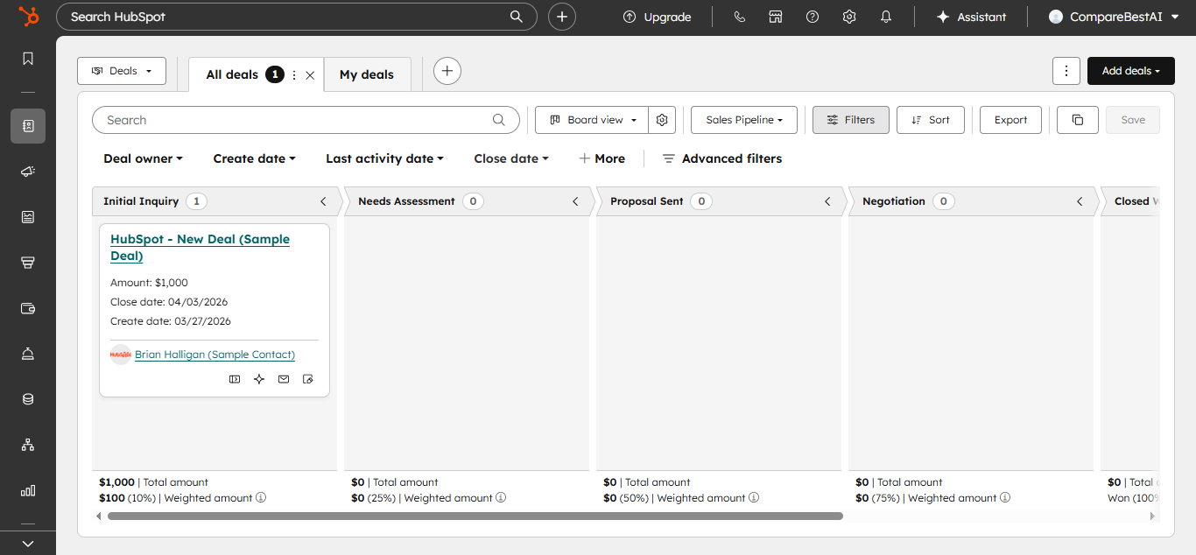Click Needs Assessment weighted amount info icon
Viewport: 1196px width, 555px height.
(501, 498)
